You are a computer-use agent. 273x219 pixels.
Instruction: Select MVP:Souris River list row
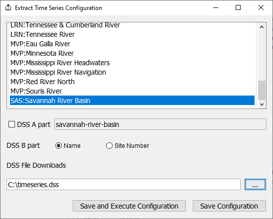tap(133, 91)
